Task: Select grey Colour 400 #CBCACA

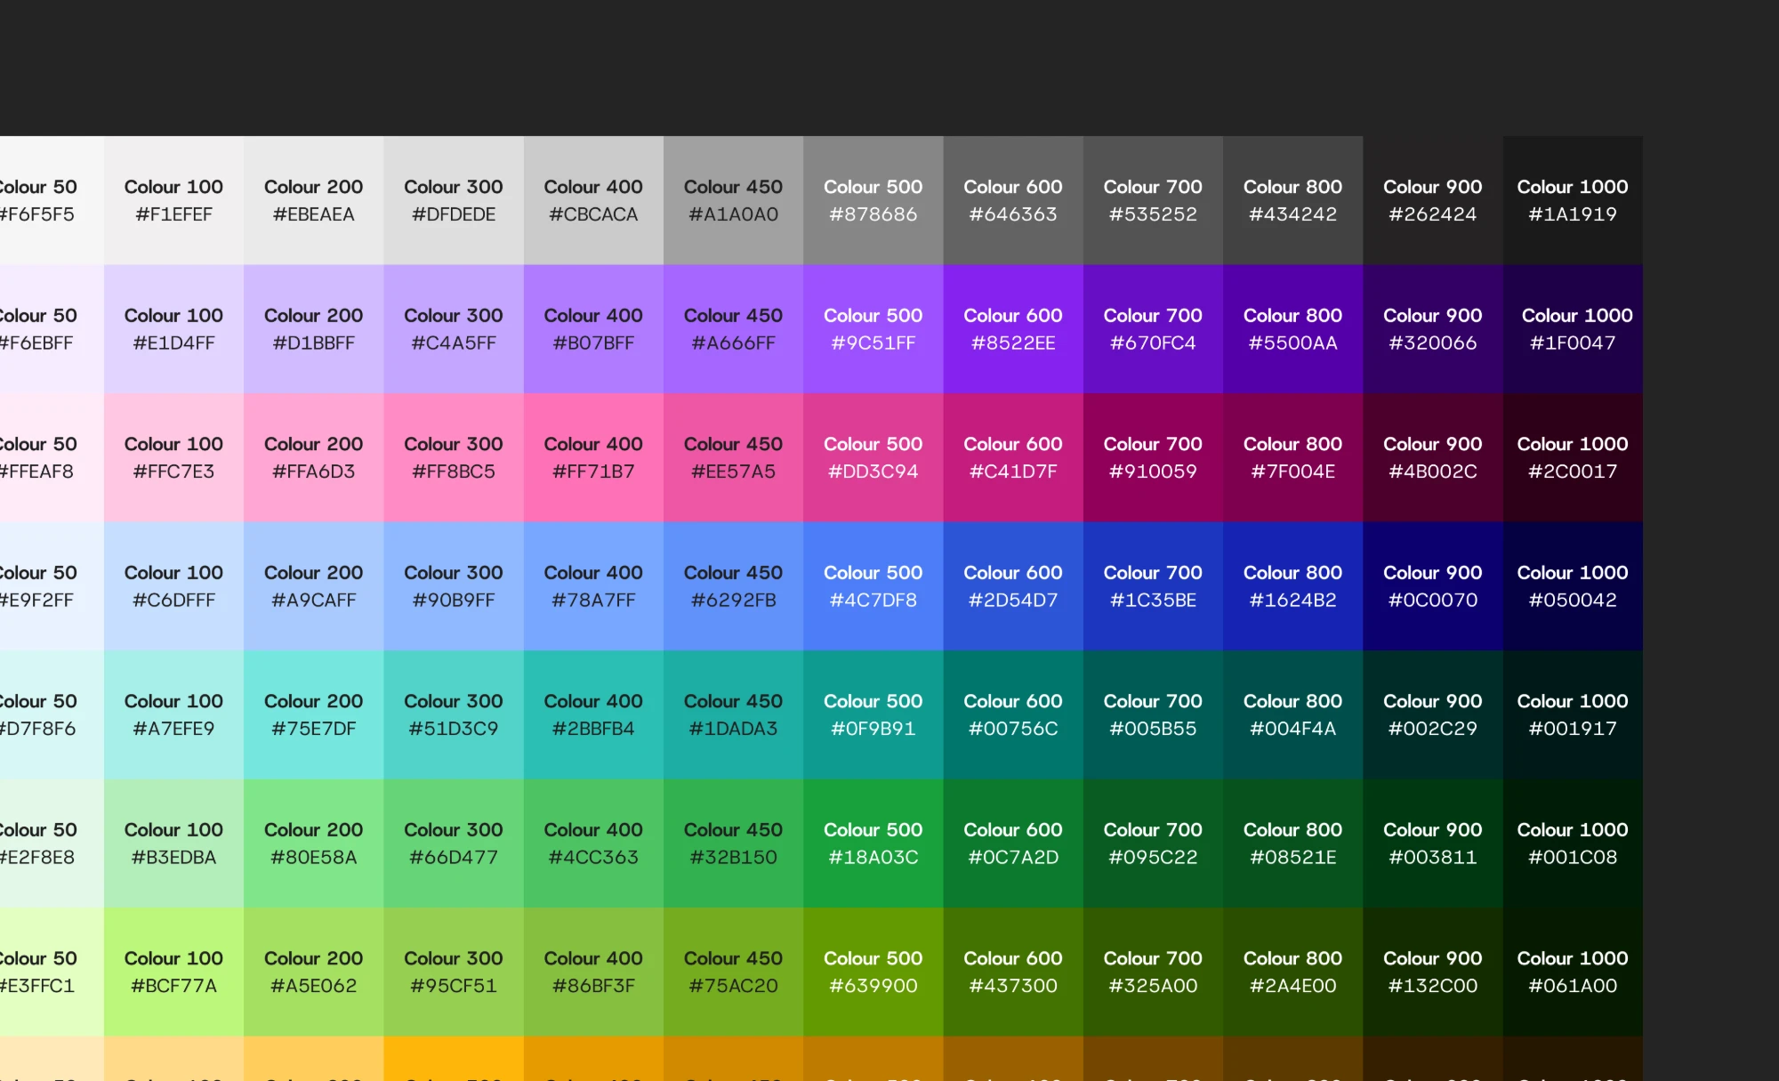Action: click(x=593, y=200)
